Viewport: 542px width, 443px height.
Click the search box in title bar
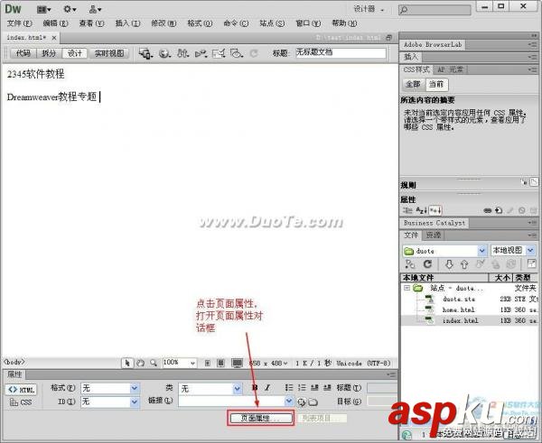click(435, 10)
